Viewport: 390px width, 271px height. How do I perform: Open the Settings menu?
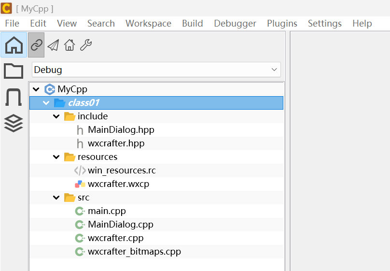(x=324, y=23)
